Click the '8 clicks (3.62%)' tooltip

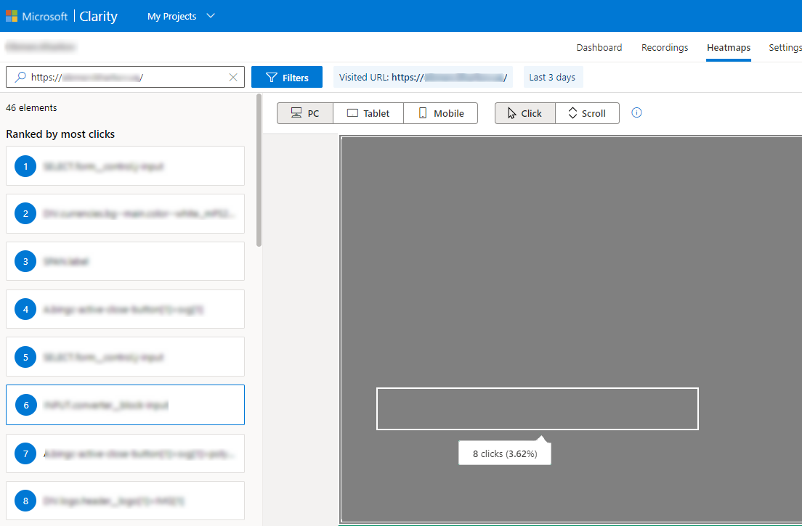(505, 453)
